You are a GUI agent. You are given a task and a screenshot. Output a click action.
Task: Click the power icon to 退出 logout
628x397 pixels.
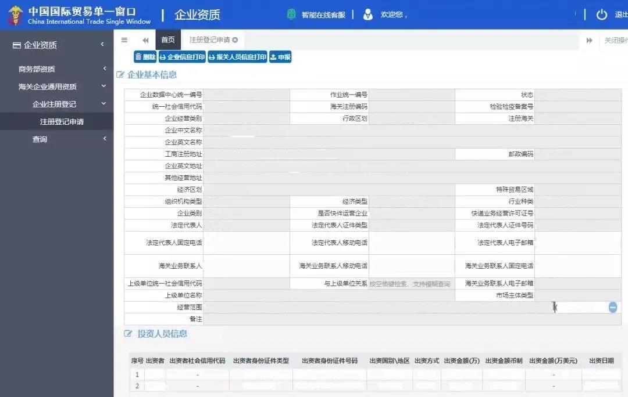coord(602,14)
